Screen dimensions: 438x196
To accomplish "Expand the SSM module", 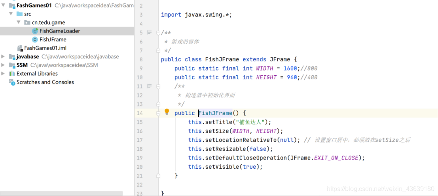I will 3,65.
